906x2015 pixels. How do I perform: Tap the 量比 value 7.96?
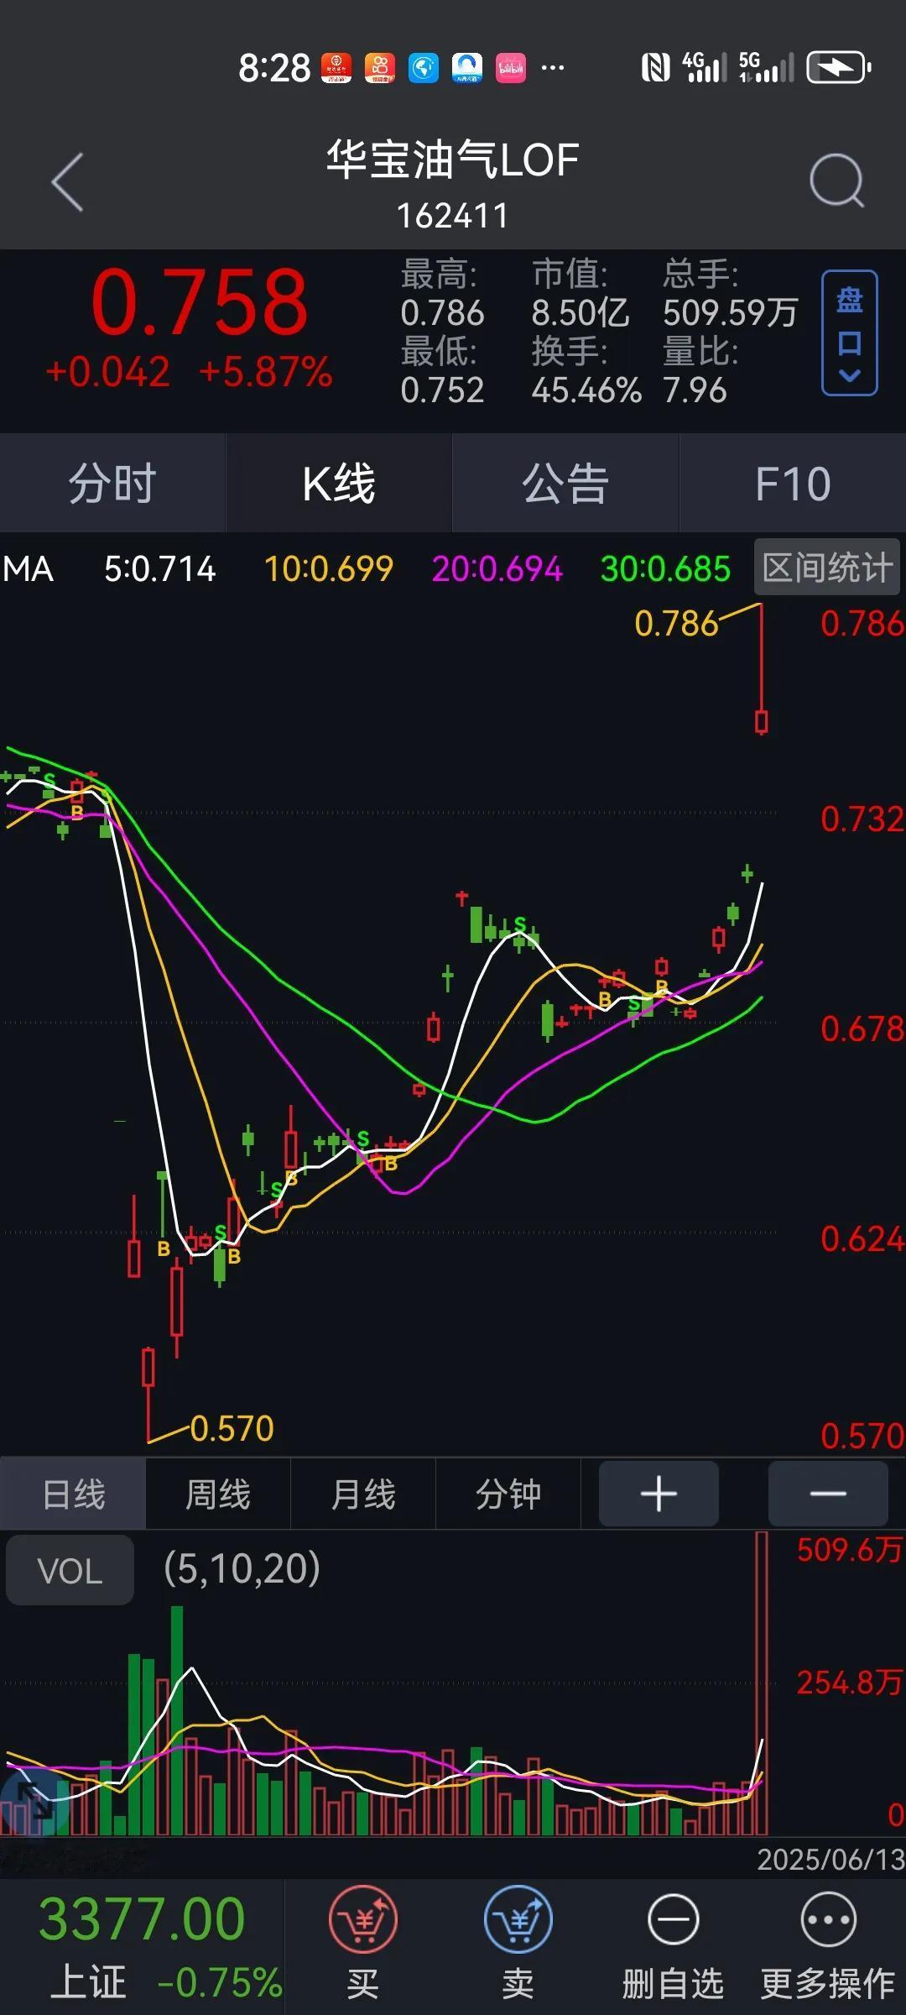[695, 390]
